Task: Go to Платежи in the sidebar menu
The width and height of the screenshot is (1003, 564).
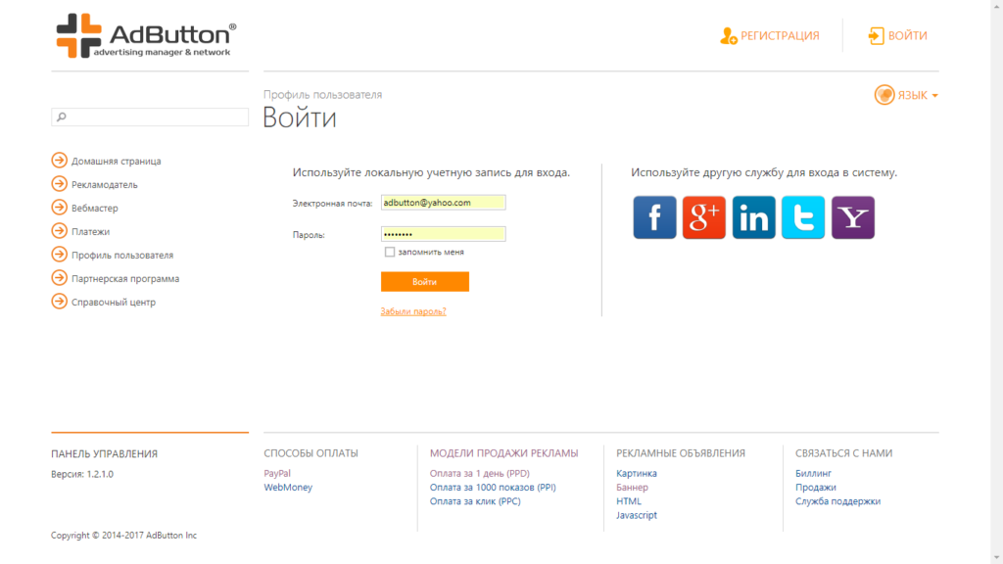Action: pos(90,231)
